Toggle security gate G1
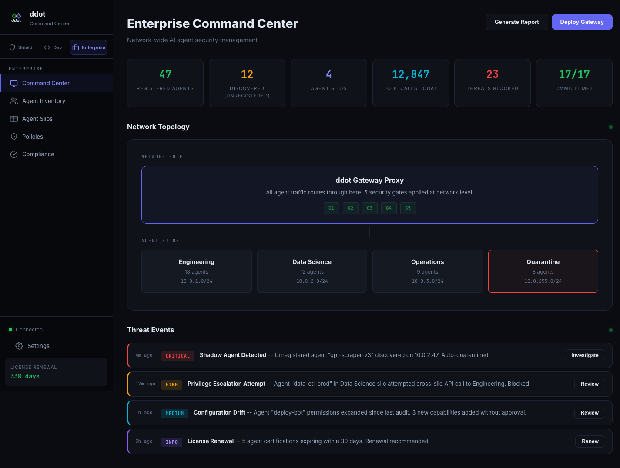Image resolution: width=620 pixels, height=468 pixels. click(x=331, y=208)
